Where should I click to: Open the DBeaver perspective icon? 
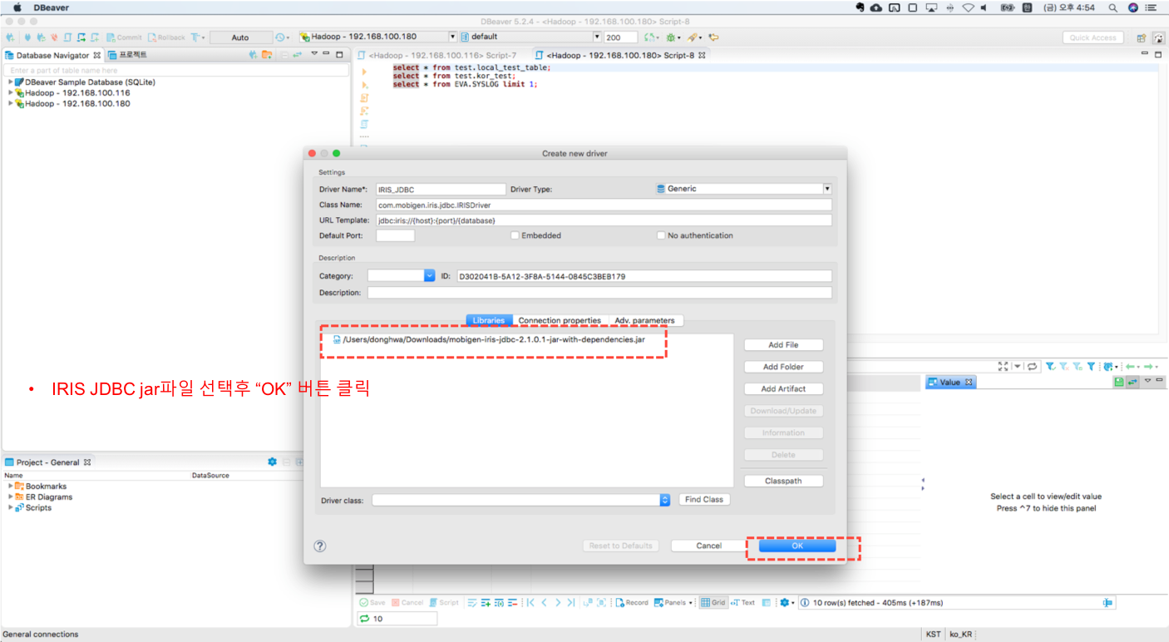1157,37
